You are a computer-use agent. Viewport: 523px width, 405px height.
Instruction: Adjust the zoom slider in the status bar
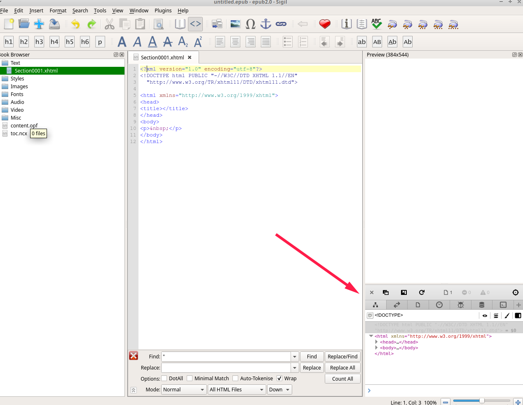click(x=481, y=401)
